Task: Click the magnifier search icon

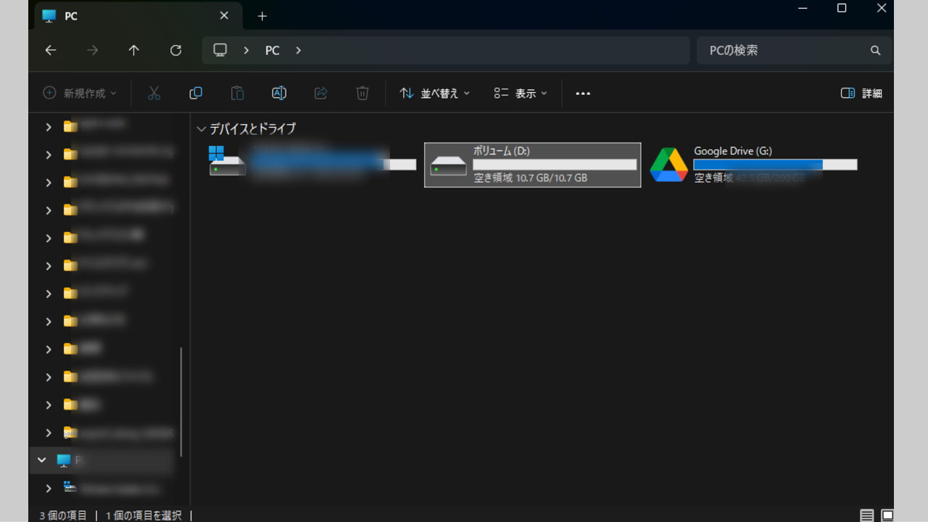Action: point(876,50)
